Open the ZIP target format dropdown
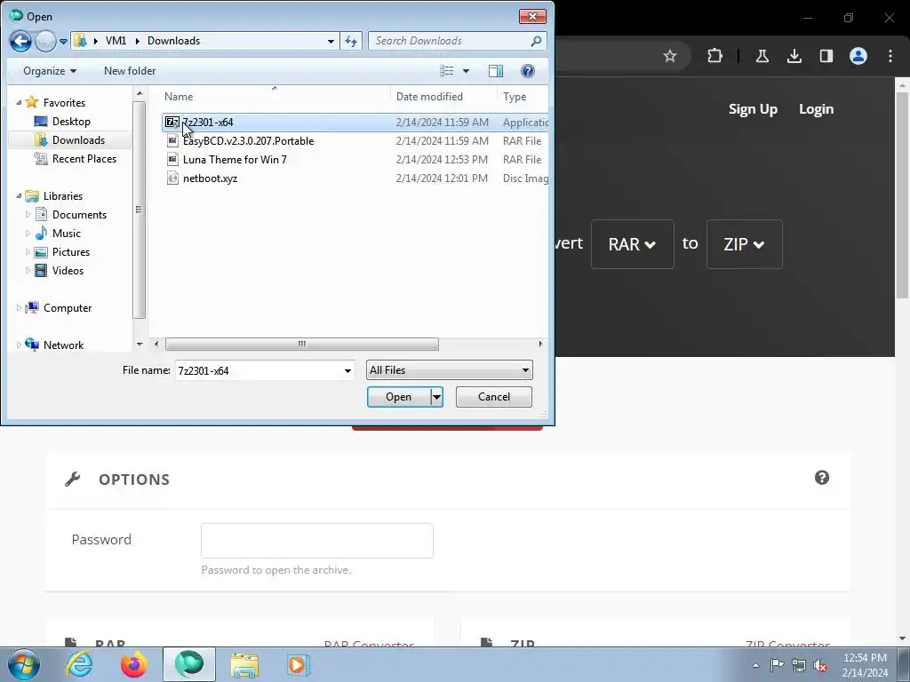The image size is (910, 682). click(744, 244)
